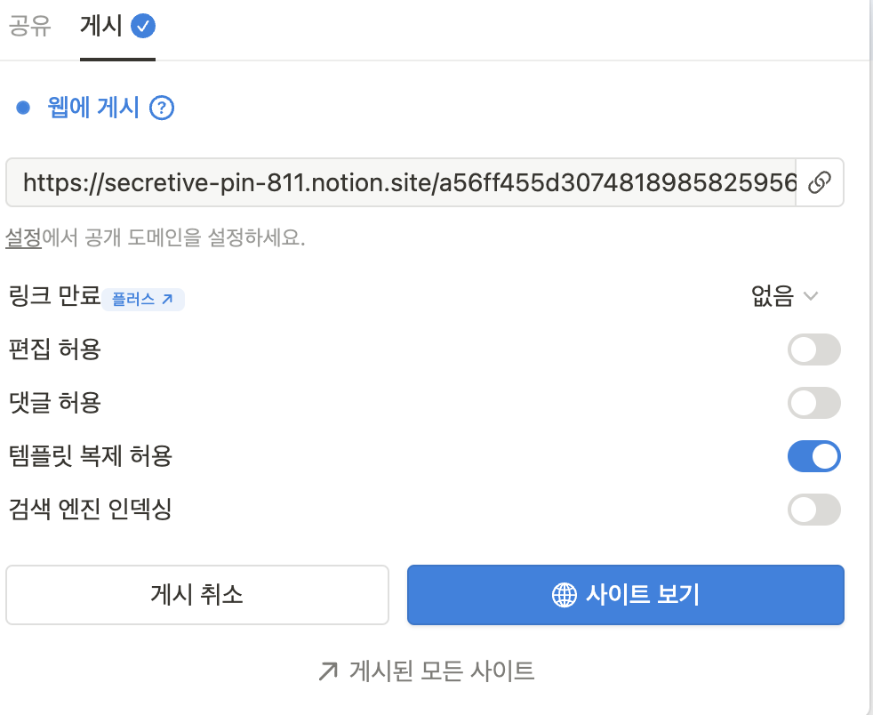Expand the chevron next to 없음
This screenshot has height=715, width=873.
(x=811, y=295)
